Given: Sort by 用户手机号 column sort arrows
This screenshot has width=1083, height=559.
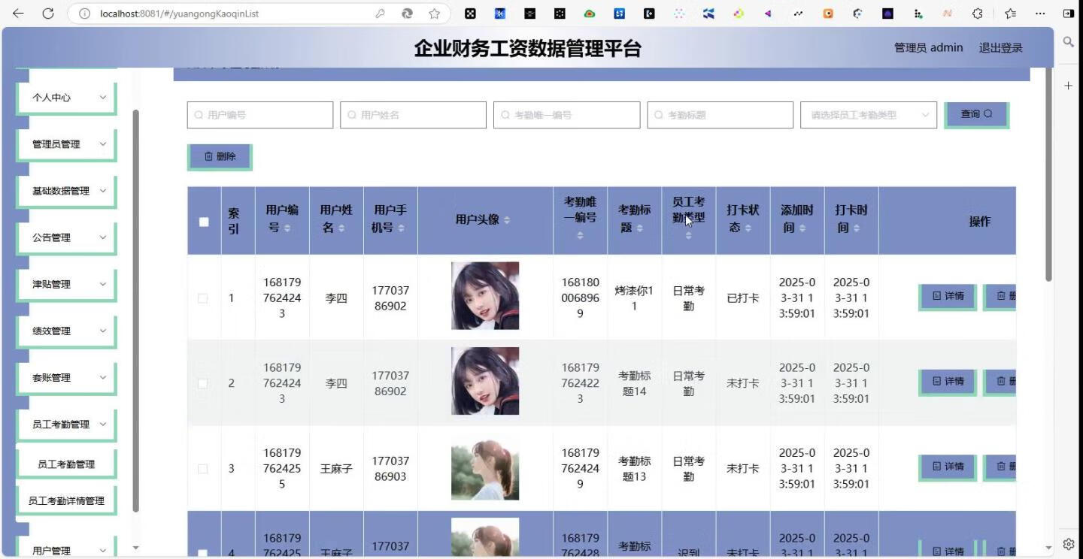Looking at the screenshot, I should coord(401,228).
